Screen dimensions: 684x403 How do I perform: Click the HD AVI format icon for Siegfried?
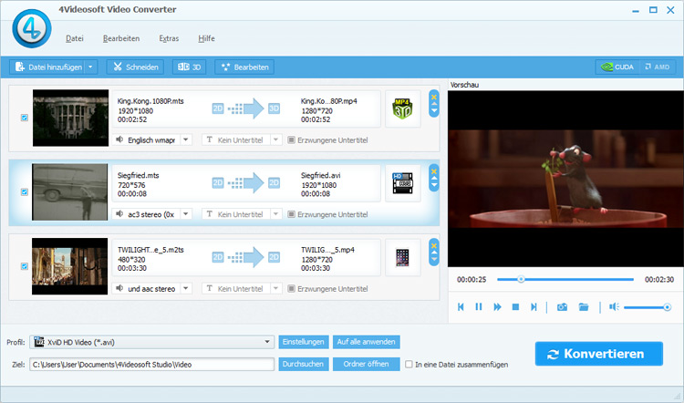click(401, 182)
